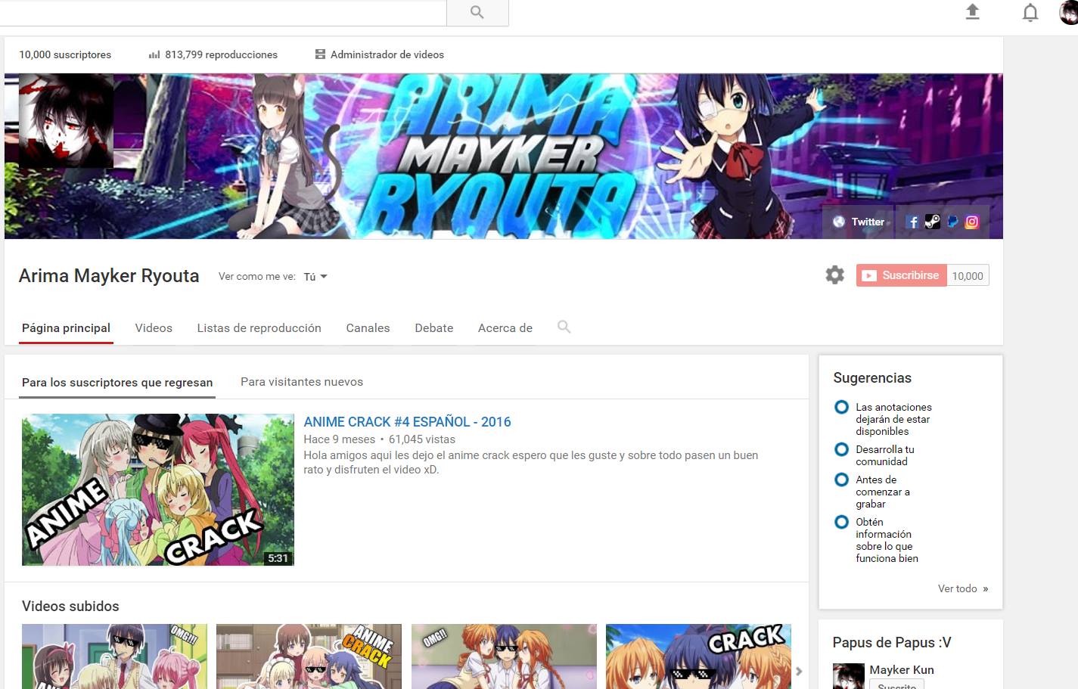This screenshot has height=689, width=1078.
Task: Open the 'Videos subidos' section heading
Action: [70, 607]
